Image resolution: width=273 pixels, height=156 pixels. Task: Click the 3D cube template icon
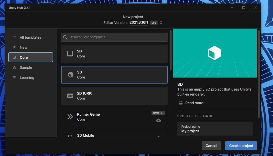pos(71,74)
